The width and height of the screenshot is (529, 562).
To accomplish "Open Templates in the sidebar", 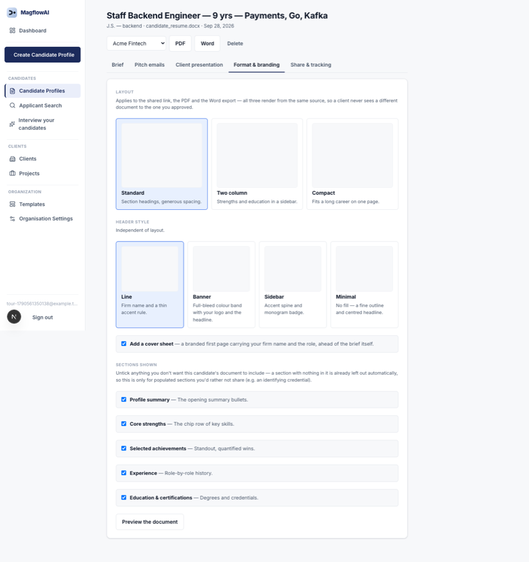I will coord(42,204).
